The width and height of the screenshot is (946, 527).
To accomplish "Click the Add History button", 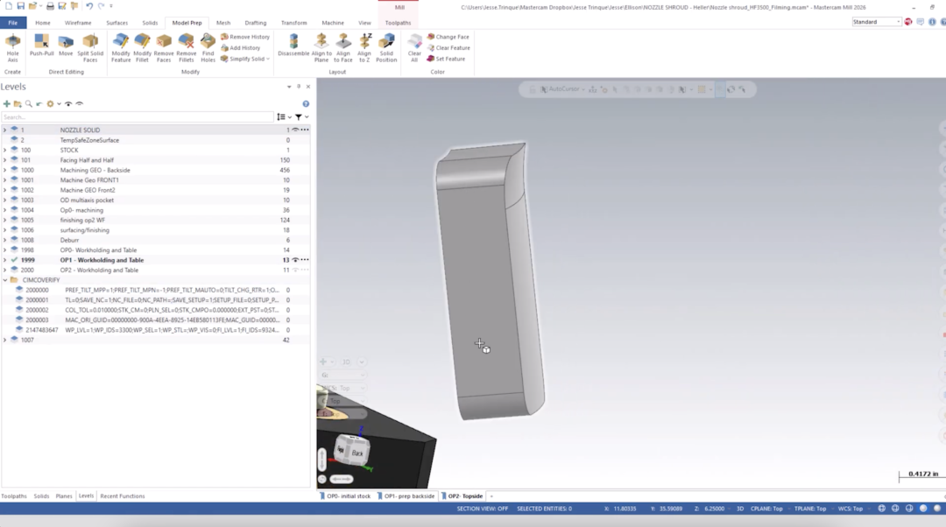I will click(241, 47).
